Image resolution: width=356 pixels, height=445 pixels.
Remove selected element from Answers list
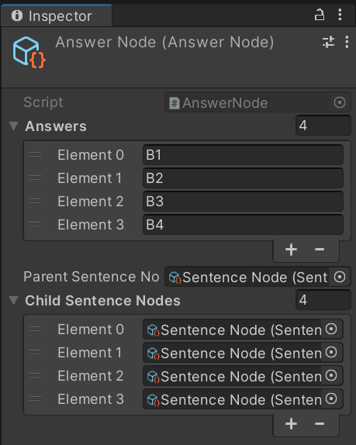click(x=320, y=250)
